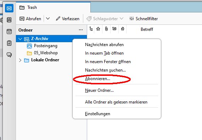Choose In neuem Fenster öffnen

(x=117, y=62)
